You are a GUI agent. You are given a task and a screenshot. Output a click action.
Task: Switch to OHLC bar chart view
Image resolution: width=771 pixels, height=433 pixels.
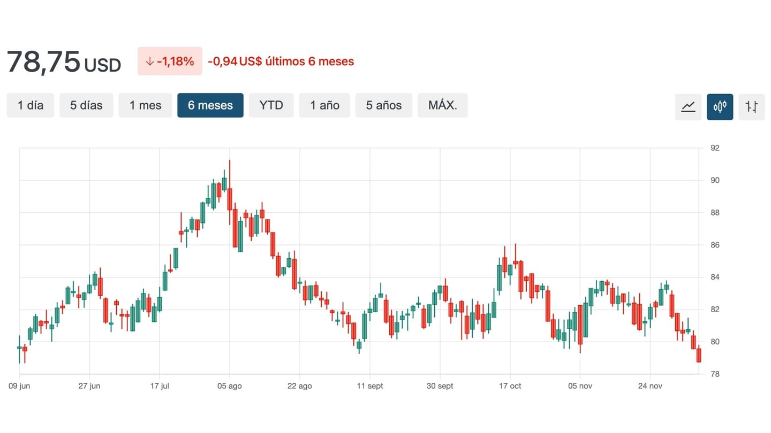pyautogui.click(x=751, y=107)
